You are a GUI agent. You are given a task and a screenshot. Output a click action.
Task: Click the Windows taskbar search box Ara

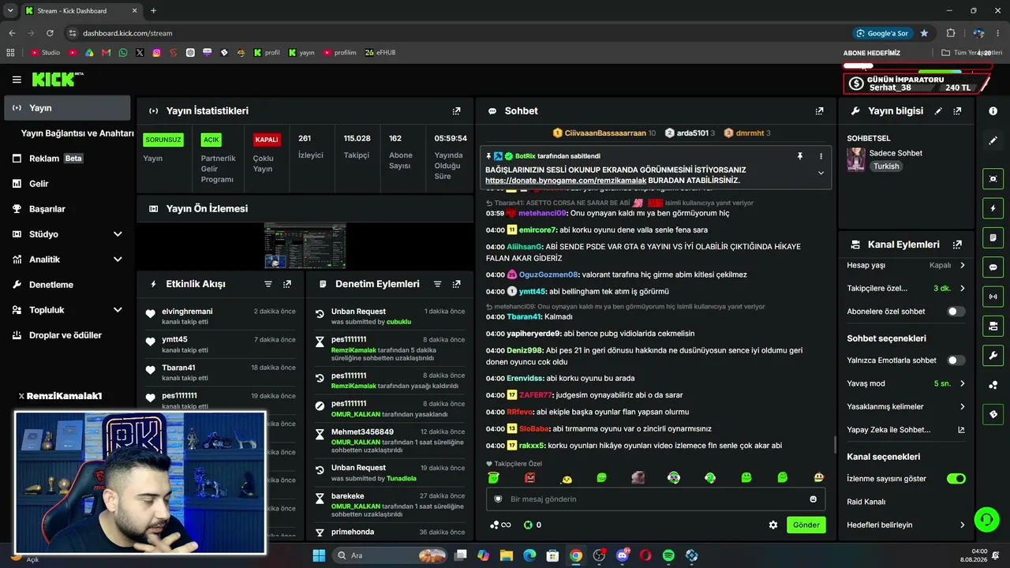point(391,555)
